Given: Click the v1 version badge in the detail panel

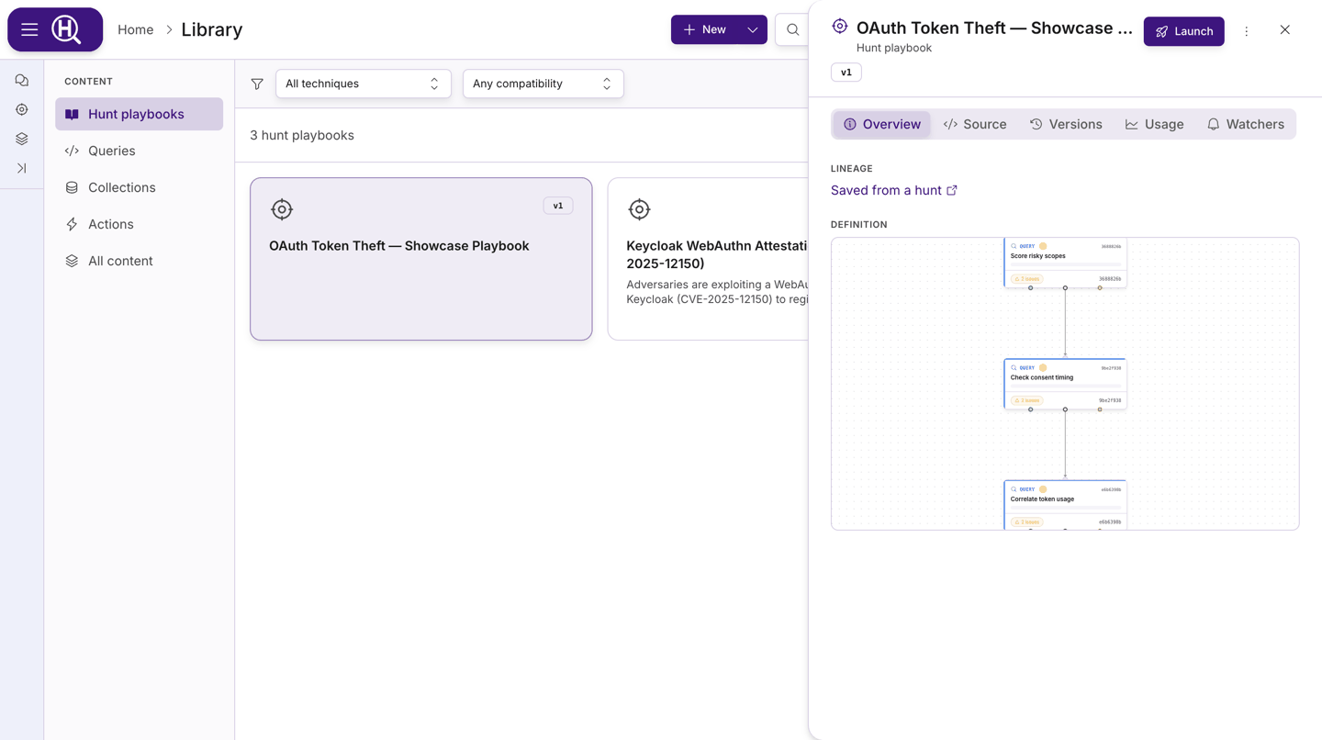Looking at the screenshot, I should (846, 72).
